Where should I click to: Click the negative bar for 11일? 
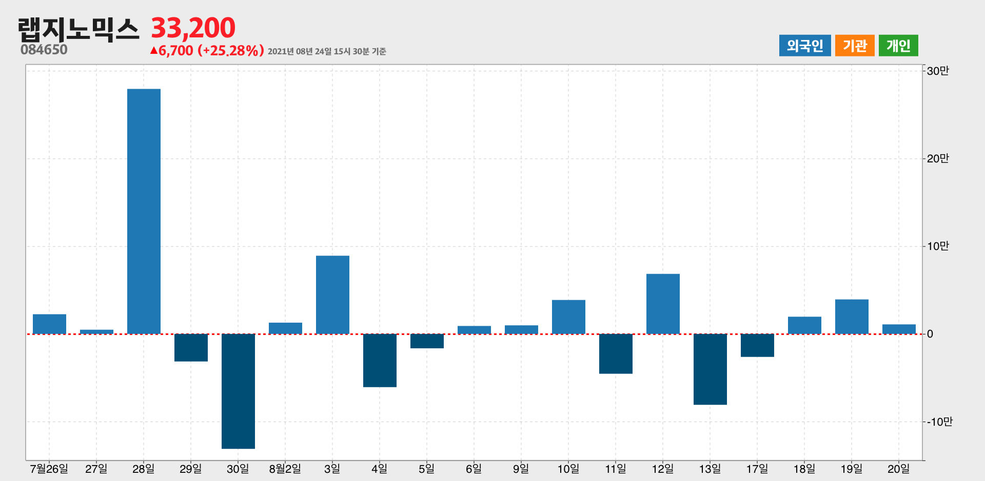click(616, 354)
